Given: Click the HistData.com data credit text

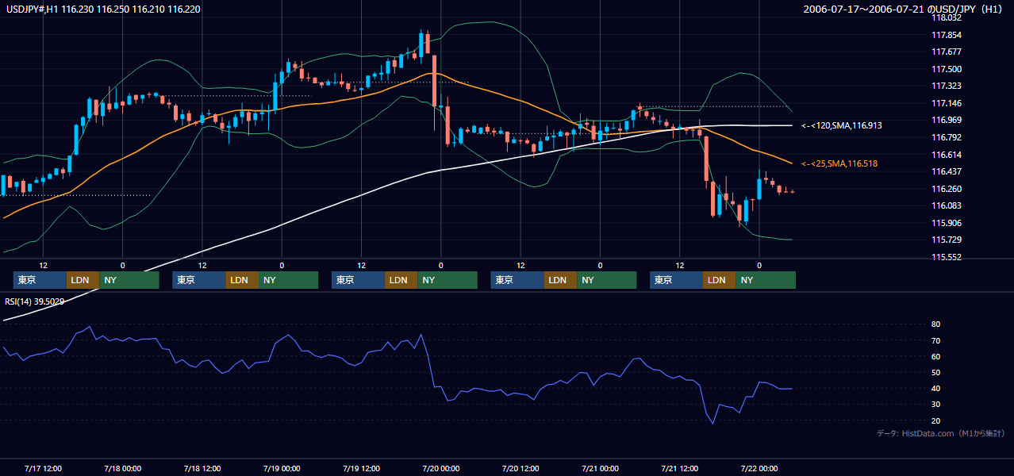Looking at the screenshot, I should [x=941, y=433].
